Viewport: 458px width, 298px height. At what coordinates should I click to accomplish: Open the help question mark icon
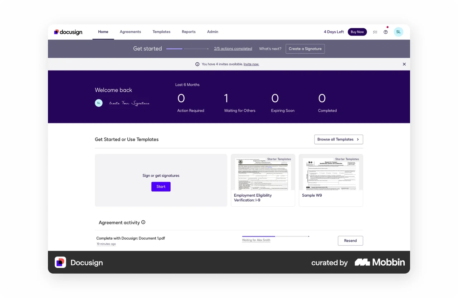(x=385, y=32)
